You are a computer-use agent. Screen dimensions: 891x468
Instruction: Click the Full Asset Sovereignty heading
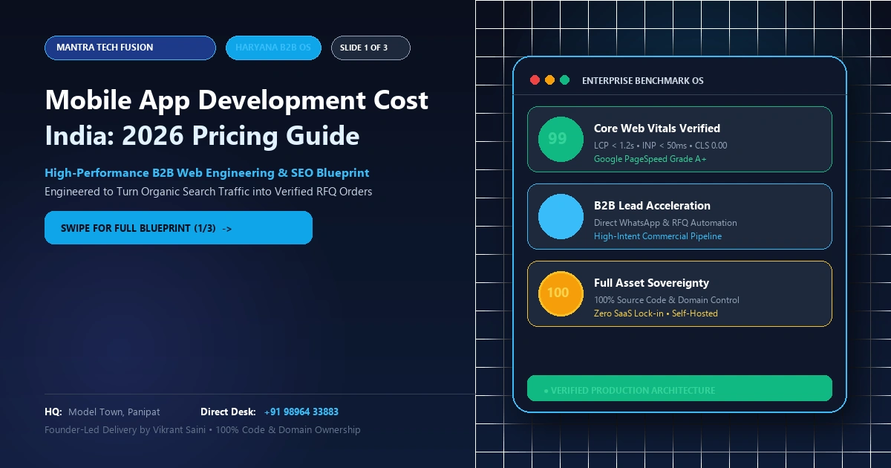point(651,283)
